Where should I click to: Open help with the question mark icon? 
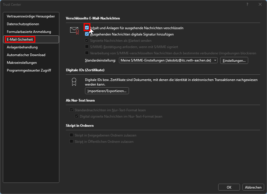[x=247, y=4]
